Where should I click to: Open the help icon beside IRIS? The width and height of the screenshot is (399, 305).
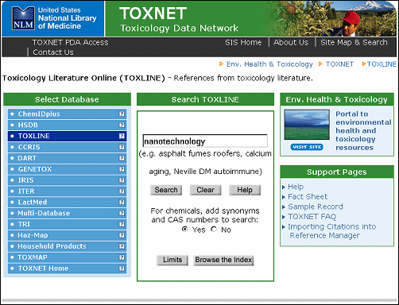tap(122, 180)
